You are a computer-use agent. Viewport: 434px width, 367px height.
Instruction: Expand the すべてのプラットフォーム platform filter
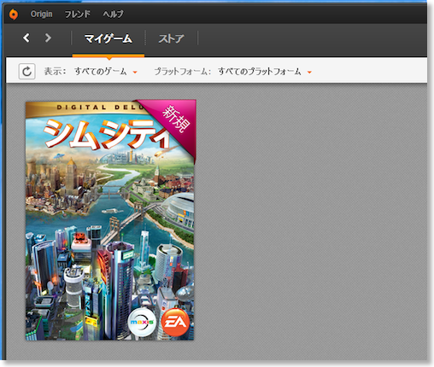(x=265, y=72)
